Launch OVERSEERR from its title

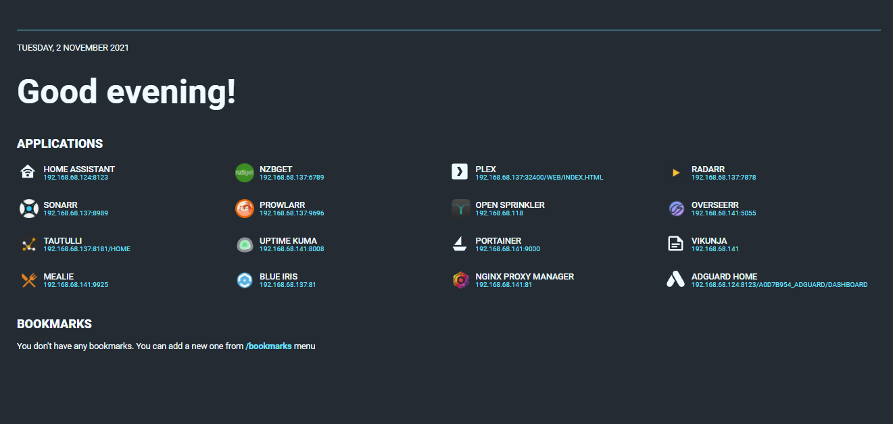tap(715, 205)
